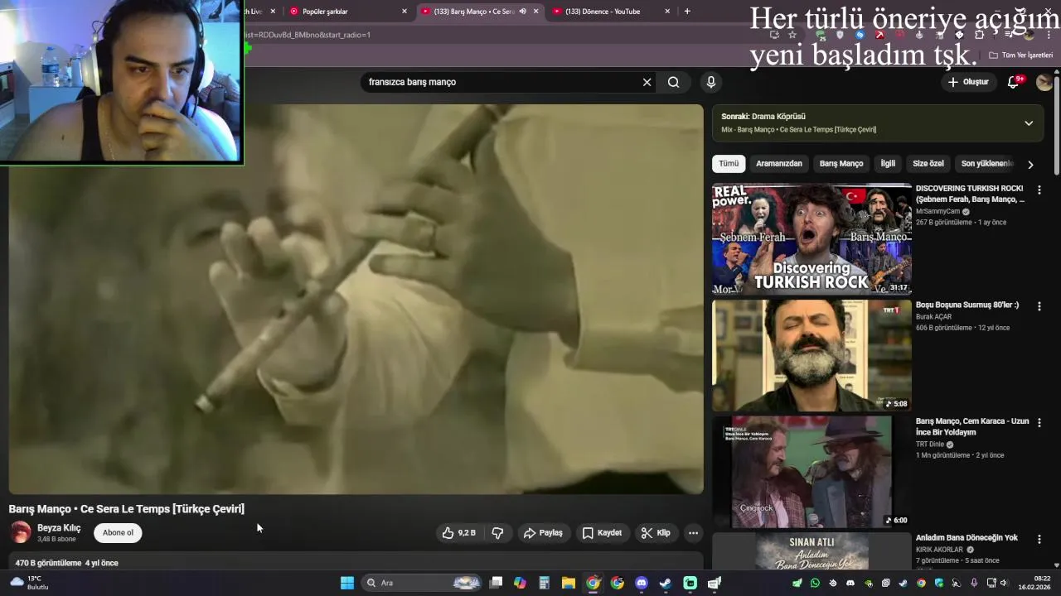Screen dimensions: 1061x596
Task: Dislike the video with the thumbs-down icon
Action: [497, 533]
